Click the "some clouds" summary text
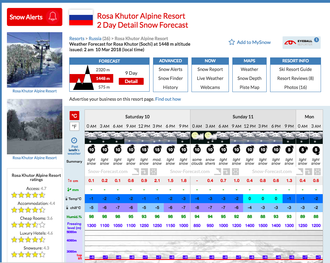The width and height of the screenshot is (330, 263). pyautogui.click(x=197, y=162)
